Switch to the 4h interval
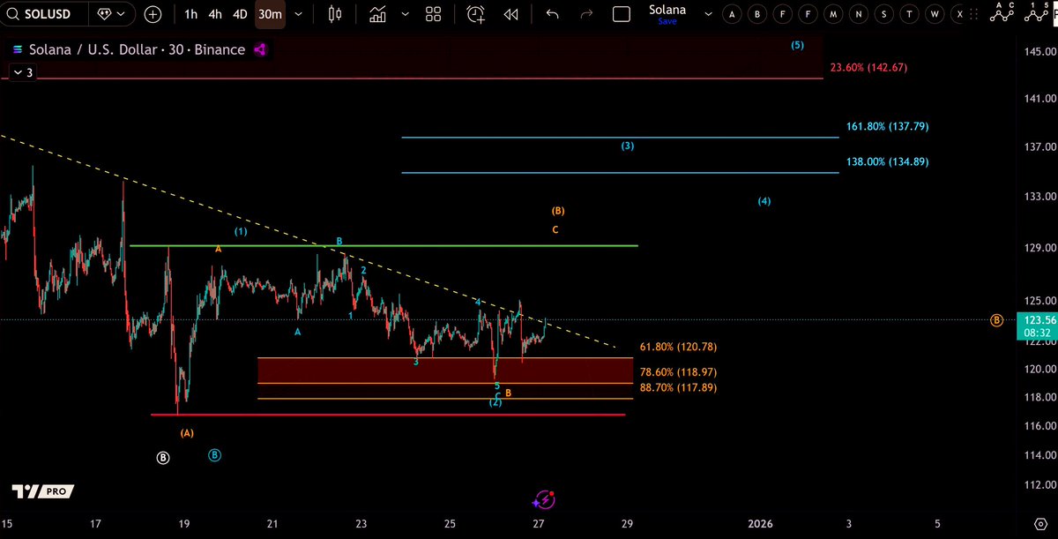This screenshot has height=539, width=1058. (215, 14)
